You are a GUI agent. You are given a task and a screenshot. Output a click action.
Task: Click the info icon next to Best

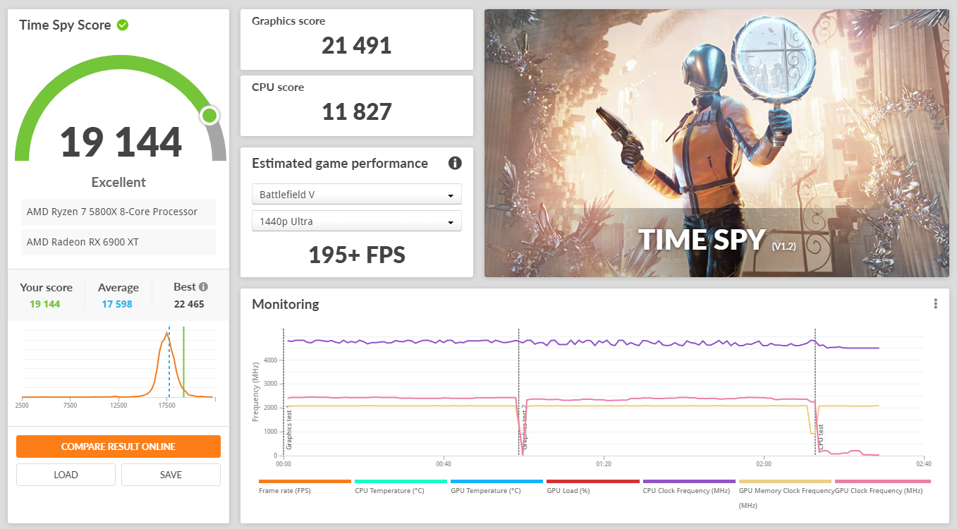[x=203, y=287]
